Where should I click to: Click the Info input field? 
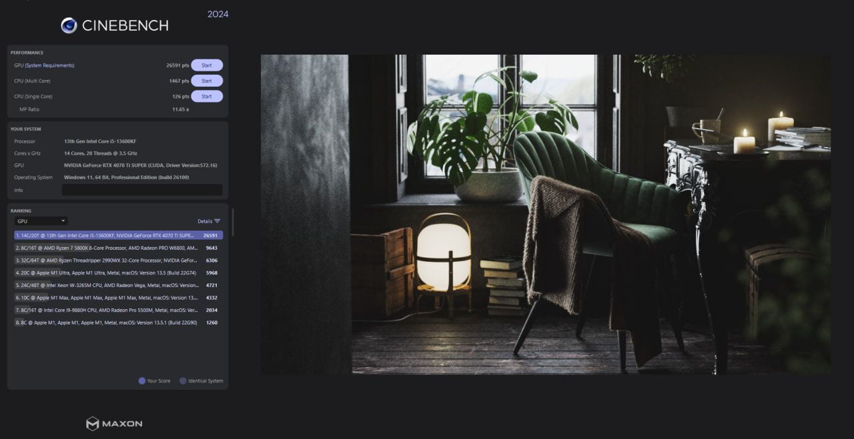142,190
